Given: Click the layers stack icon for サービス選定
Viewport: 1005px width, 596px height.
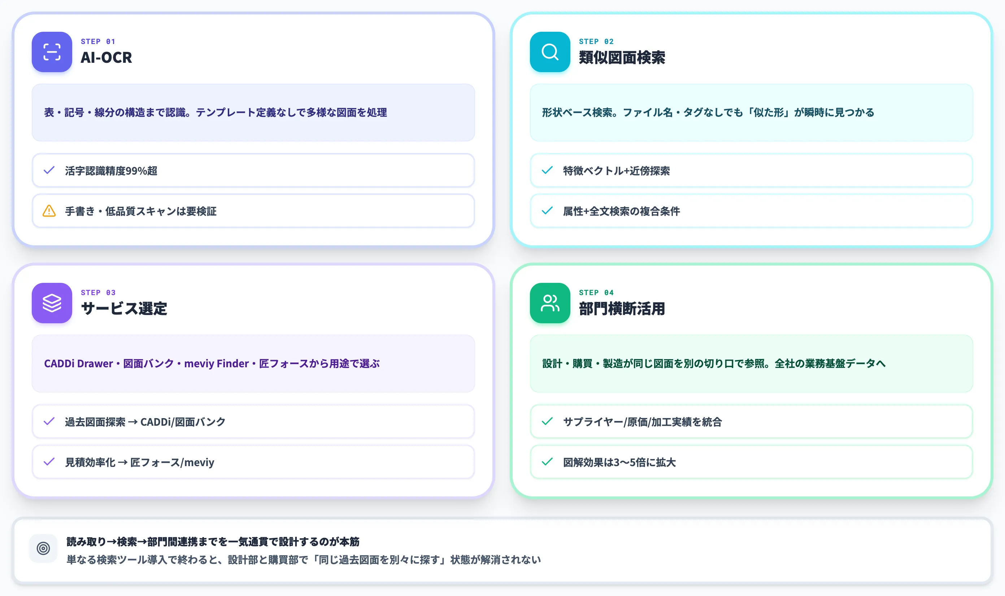Looking at the screenshot, I should tap(52, 303).
